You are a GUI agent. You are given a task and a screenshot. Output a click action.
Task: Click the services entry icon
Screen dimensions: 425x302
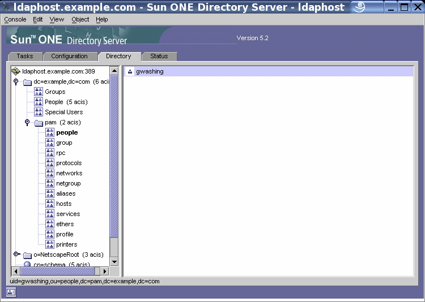tap(50, 214)
